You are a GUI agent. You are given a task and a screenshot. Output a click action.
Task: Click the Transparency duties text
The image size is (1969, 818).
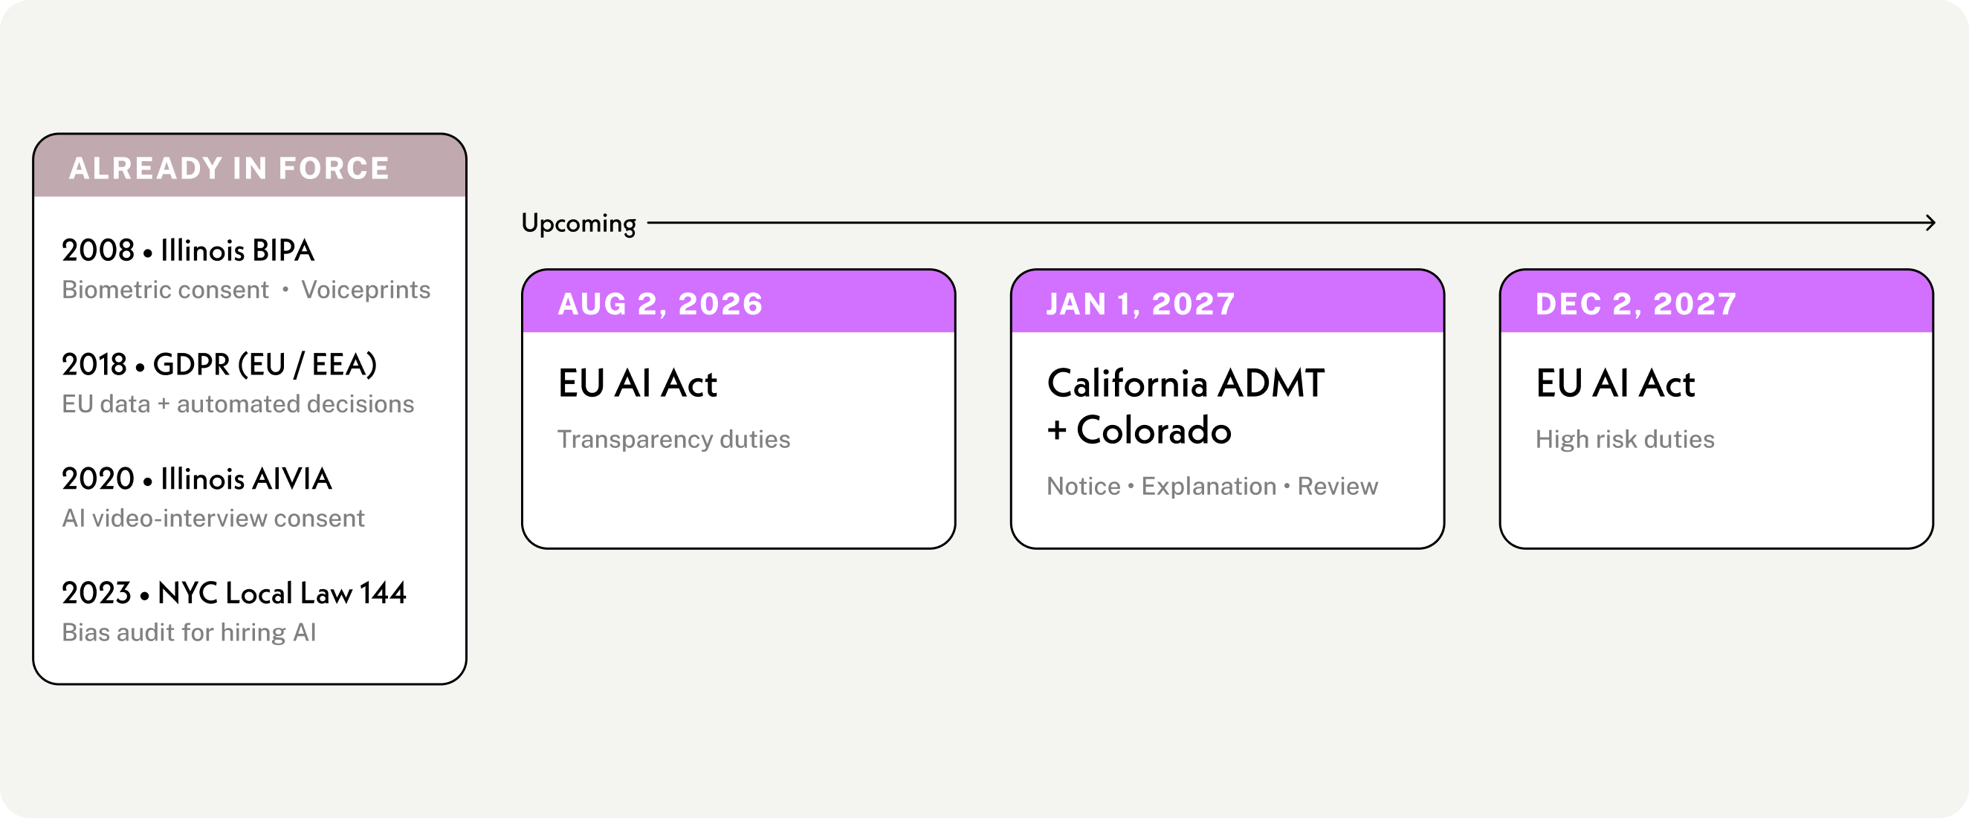tap(673, 439)
